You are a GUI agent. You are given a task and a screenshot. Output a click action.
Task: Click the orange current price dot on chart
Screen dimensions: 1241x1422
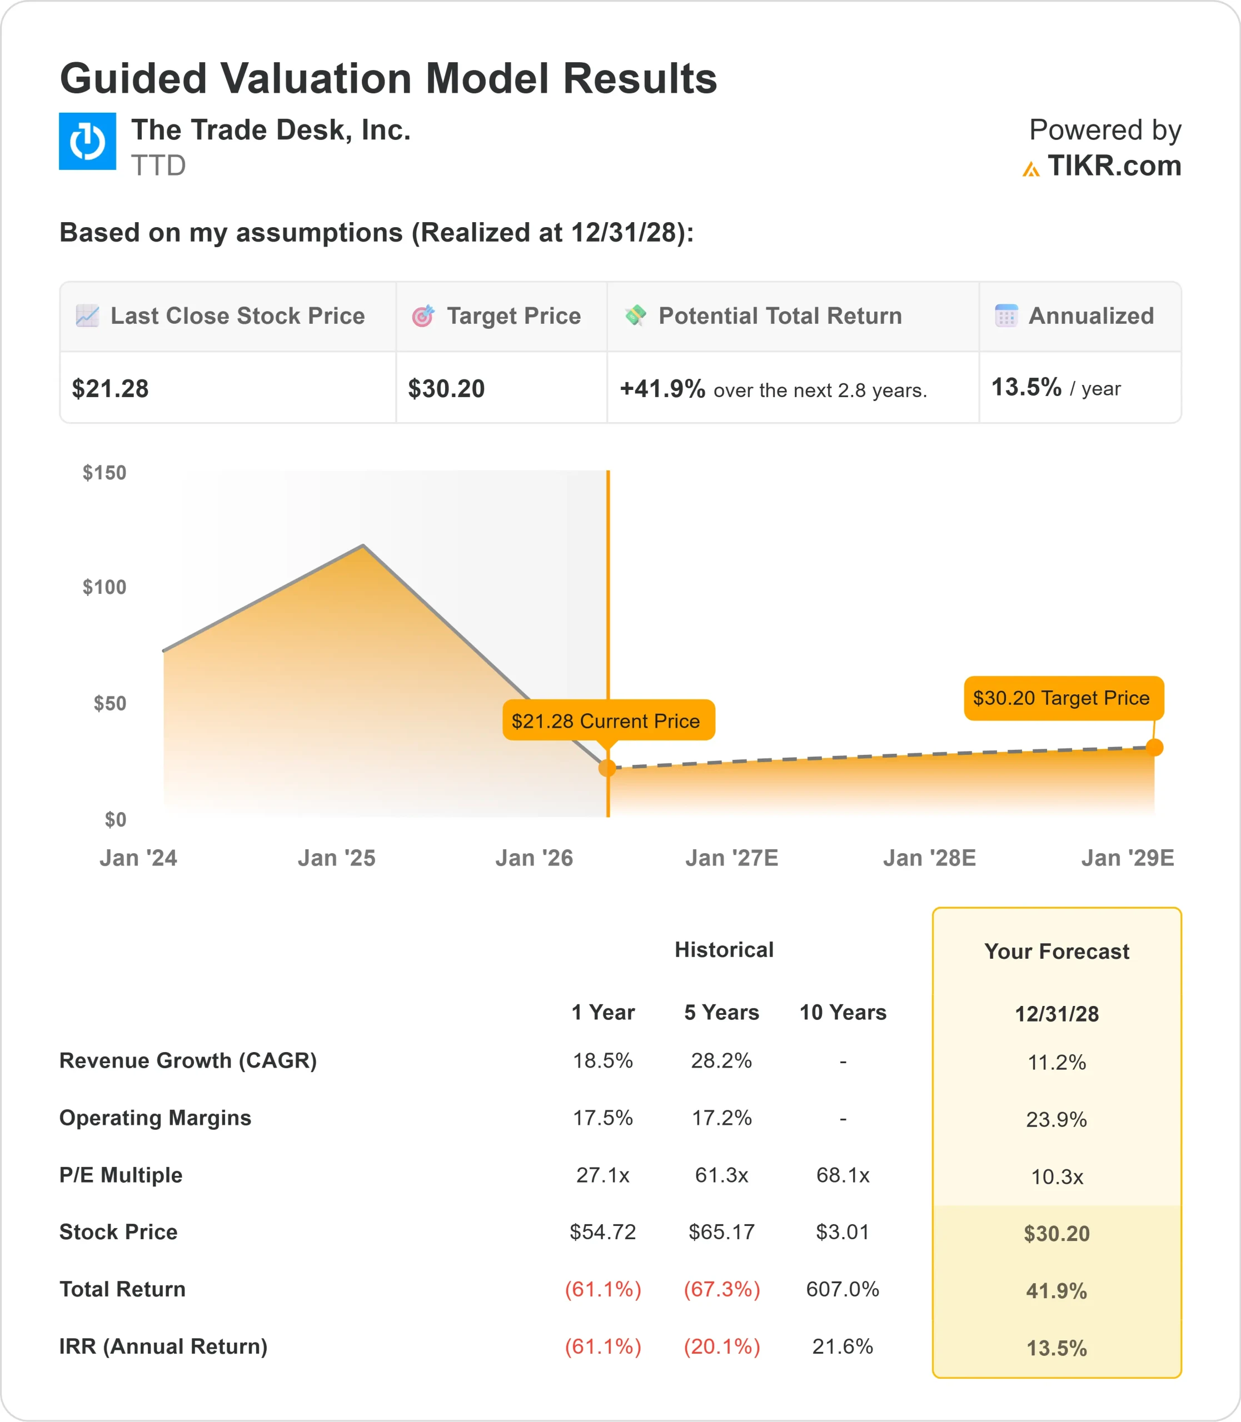(x=607, y=768)
